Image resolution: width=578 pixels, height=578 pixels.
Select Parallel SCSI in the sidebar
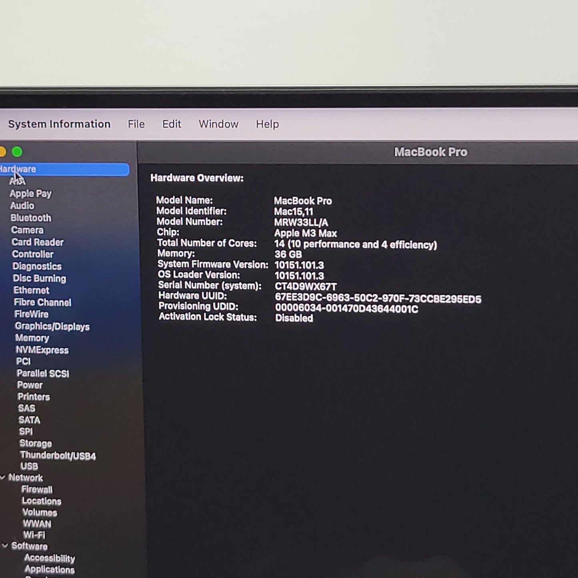pos(43,373)
